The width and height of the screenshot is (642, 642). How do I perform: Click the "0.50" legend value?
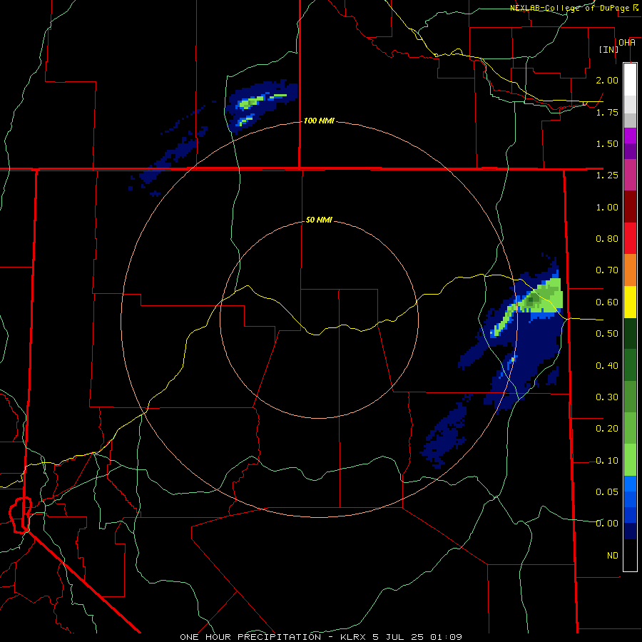(x=607, y=334)
